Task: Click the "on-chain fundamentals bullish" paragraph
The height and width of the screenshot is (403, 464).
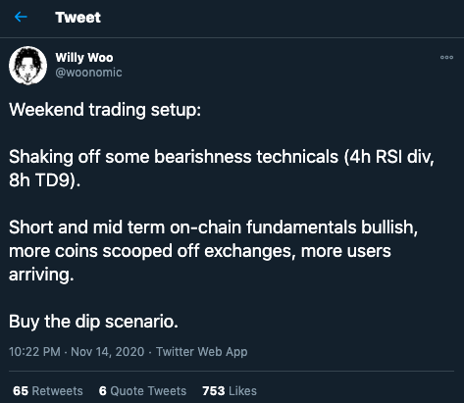Action: click(x=213, y=251)
